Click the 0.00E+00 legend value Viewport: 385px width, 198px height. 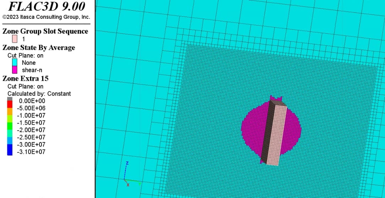pyautogui.click(x=32, y=101)
